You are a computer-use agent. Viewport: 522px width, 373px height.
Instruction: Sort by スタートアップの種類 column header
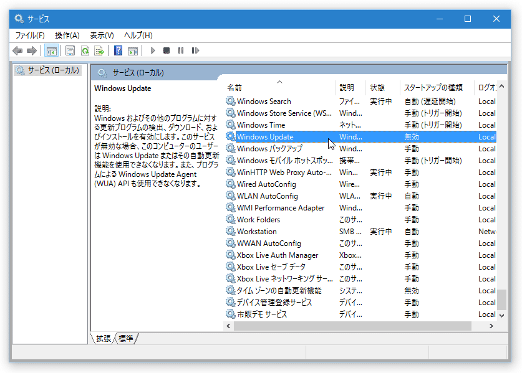(437, 87)
